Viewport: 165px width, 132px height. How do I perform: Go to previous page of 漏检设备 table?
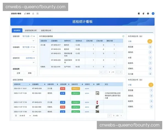pos(105,72)
